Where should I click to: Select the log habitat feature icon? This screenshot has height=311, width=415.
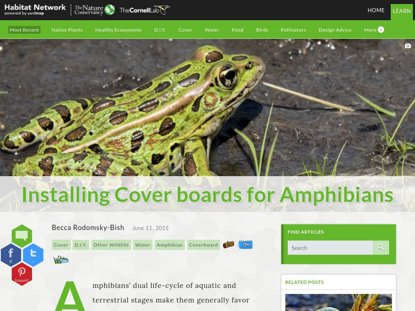pyautogui.click(x=228, y=245)
